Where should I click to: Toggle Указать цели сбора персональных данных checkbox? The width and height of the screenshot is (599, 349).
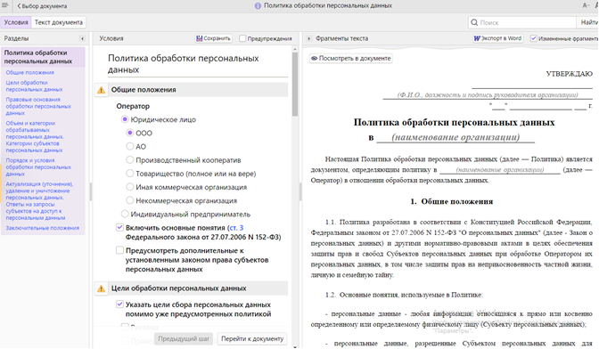pos(119,304)
